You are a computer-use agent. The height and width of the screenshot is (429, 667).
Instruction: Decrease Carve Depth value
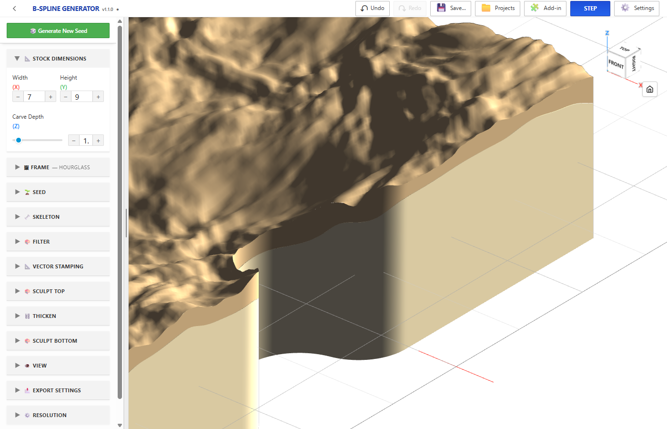click(x=74, y=141)
